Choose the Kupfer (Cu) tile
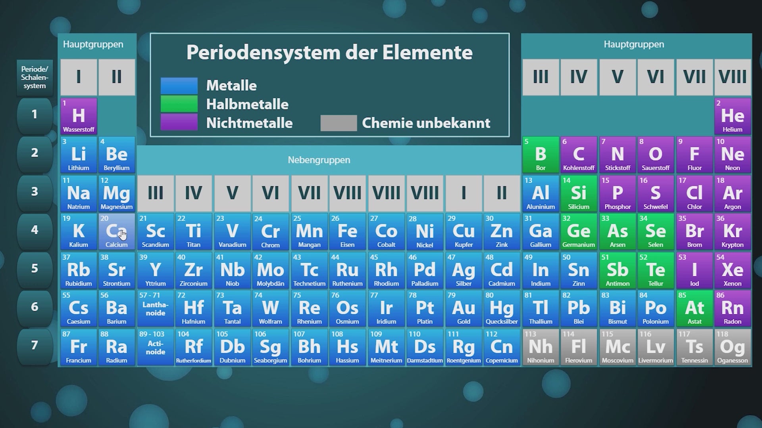 click(464, 232)
